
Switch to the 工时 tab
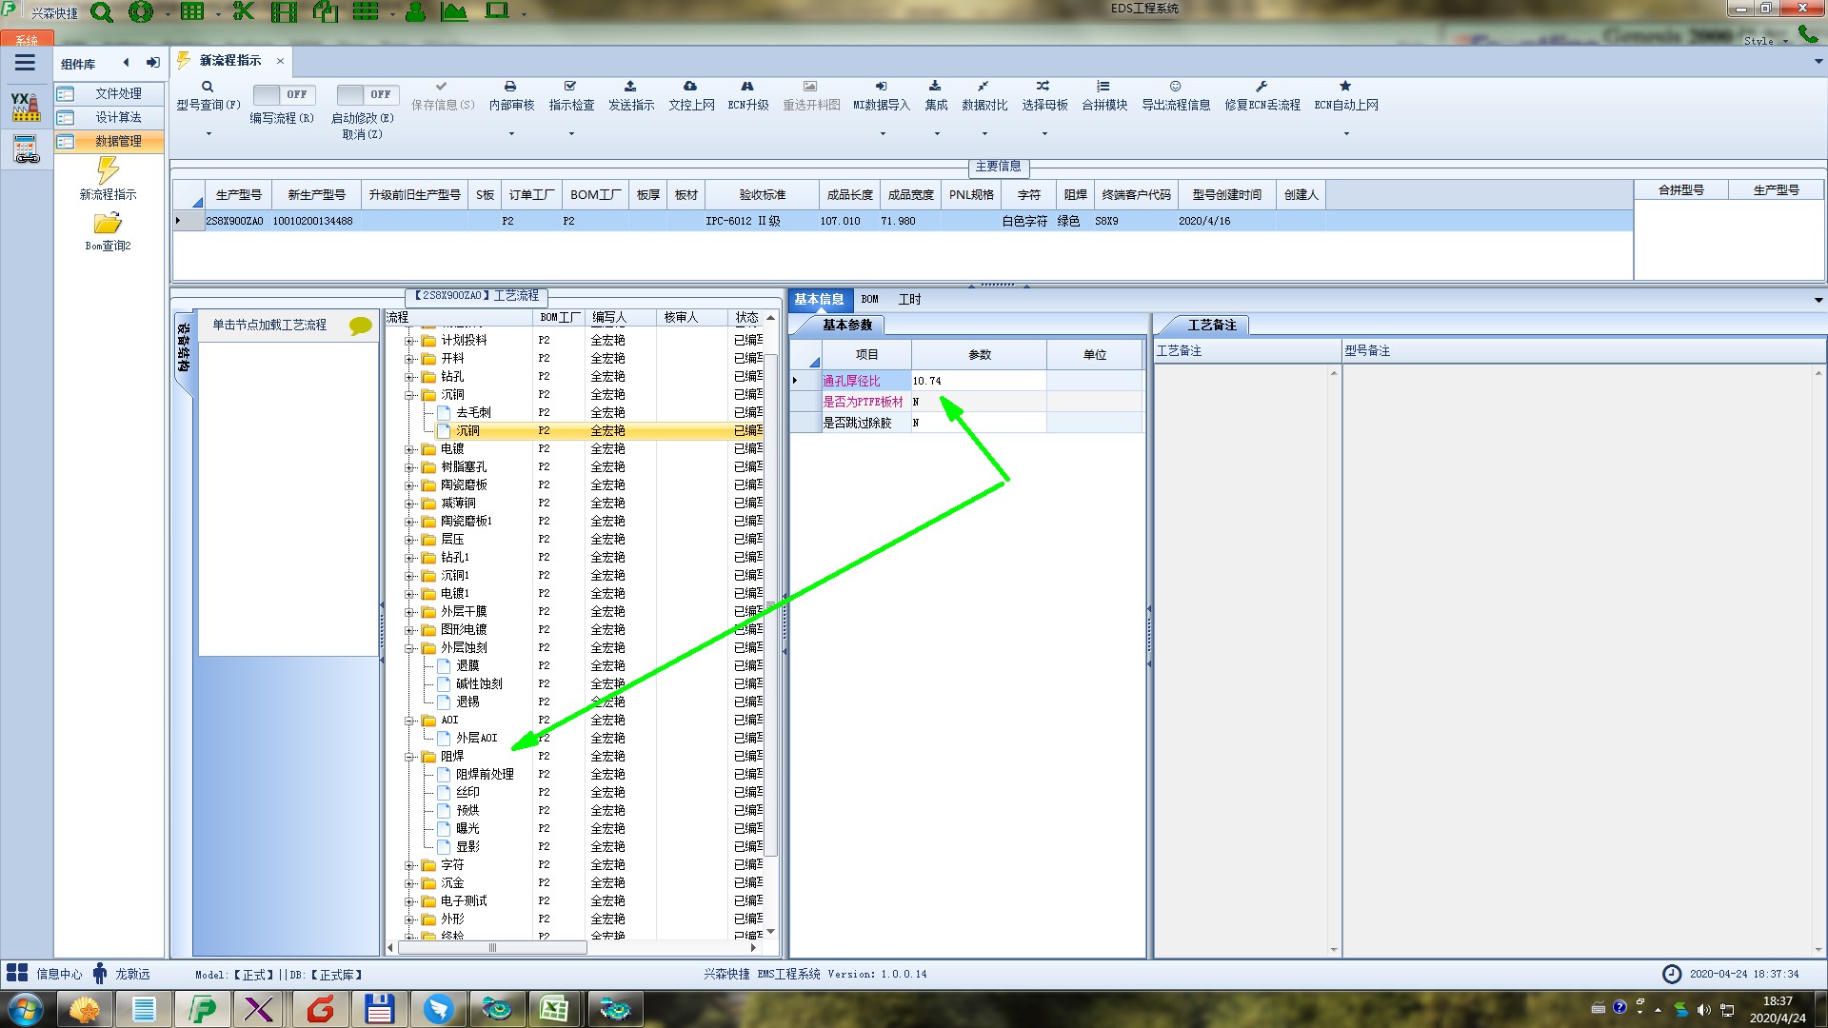pyautogui.click(x=909, y=299)
